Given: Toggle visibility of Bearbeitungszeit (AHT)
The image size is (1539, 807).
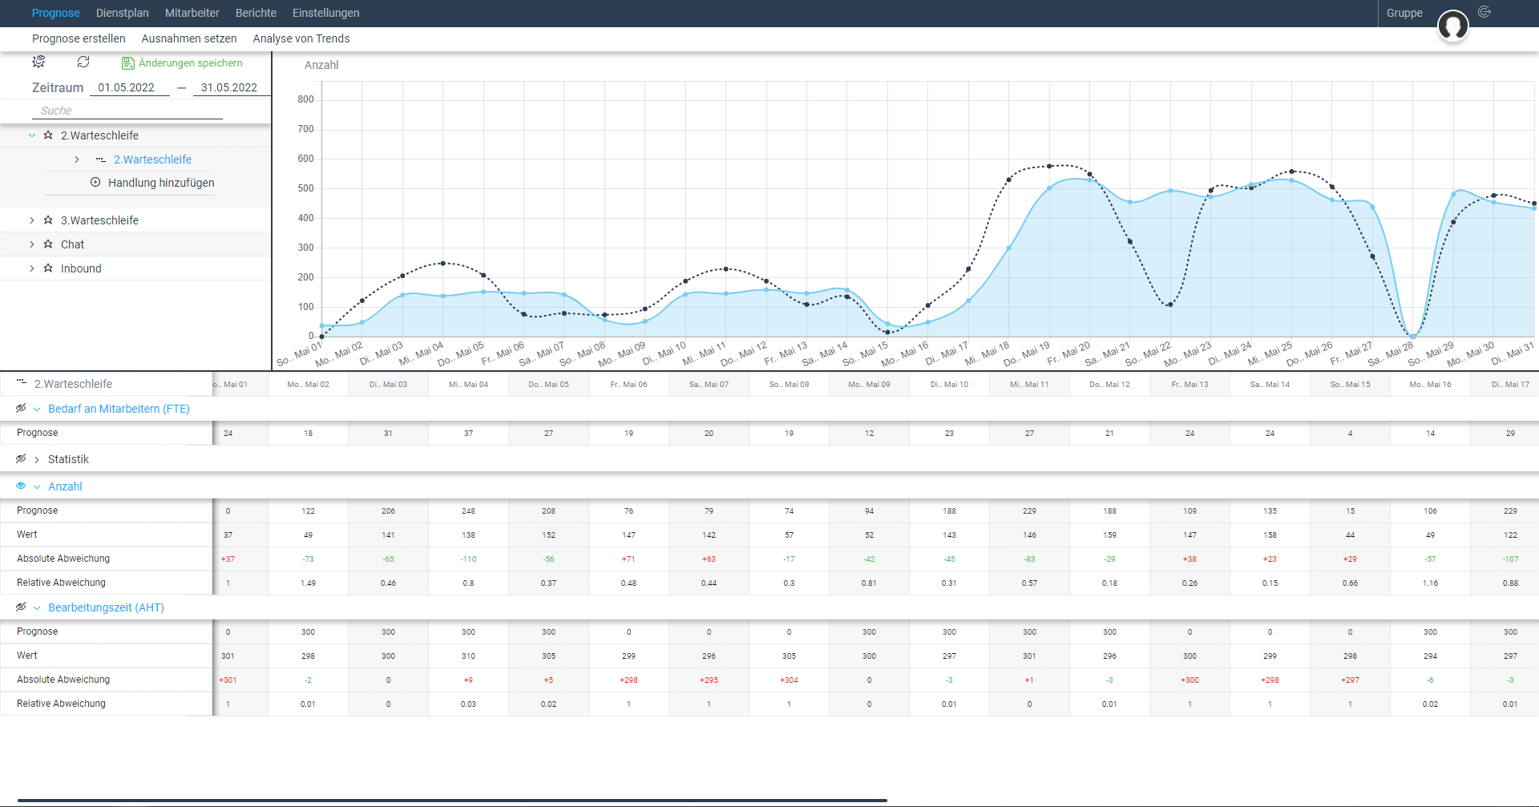Looking at the screenshot, I should coord(21,607).
